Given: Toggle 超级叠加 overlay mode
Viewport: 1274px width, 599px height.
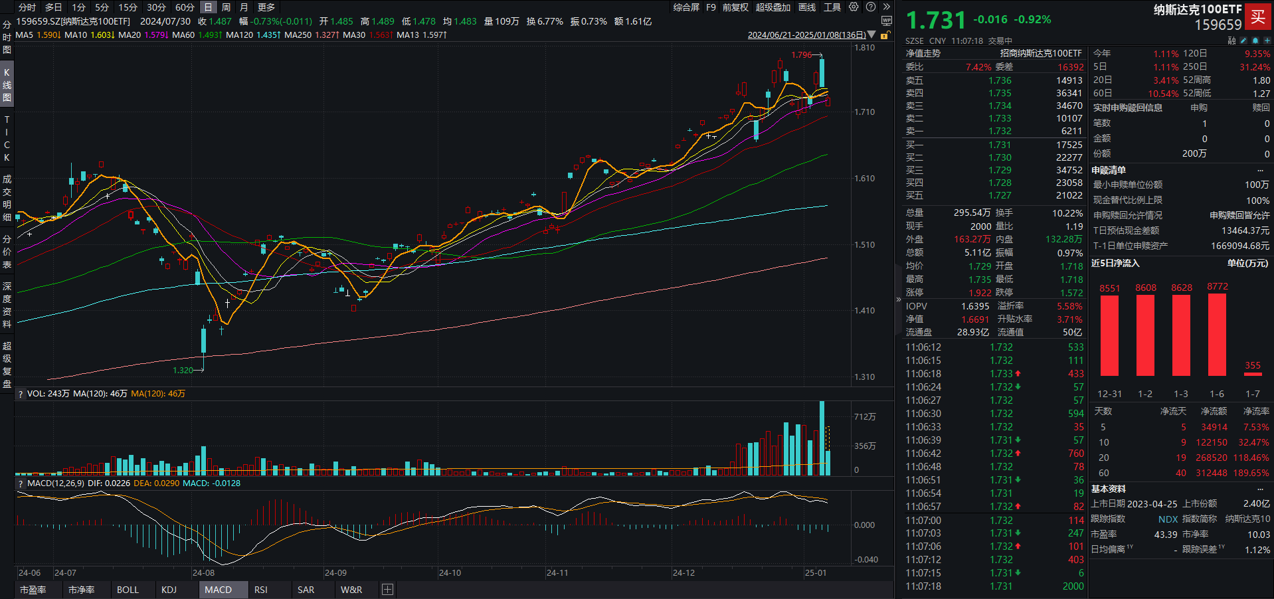Looking at the screenshot, I should [x=773, y=7].
